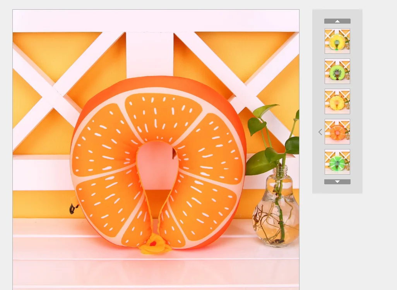Select the green lime pillow thumbnail
397x290 pixels.
pyautogui.click(x=337, y=162)
